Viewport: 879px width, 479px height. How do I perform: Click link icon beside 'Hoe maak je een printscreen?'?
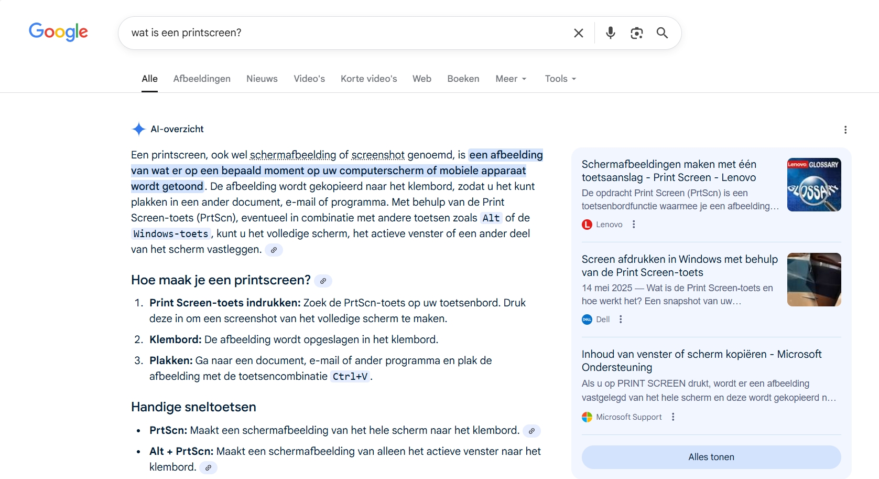pos(323,281)
